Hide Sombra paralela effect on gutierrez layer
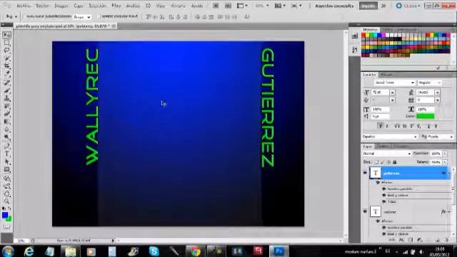The image size is (457, 257). (x=384, y=188)
